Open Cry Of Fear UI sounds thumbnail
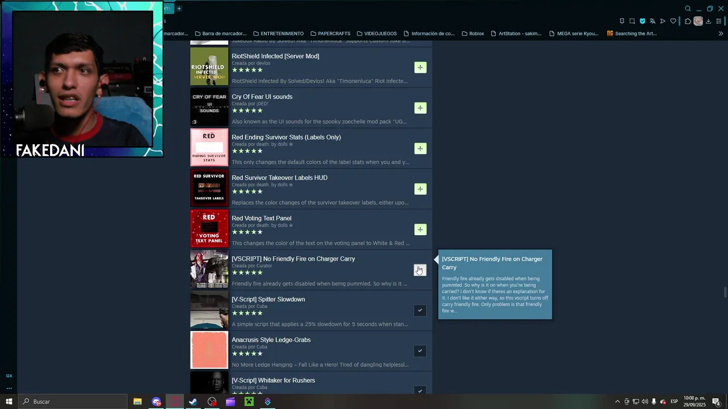This screenshot has width=728, height=409. 209,107
